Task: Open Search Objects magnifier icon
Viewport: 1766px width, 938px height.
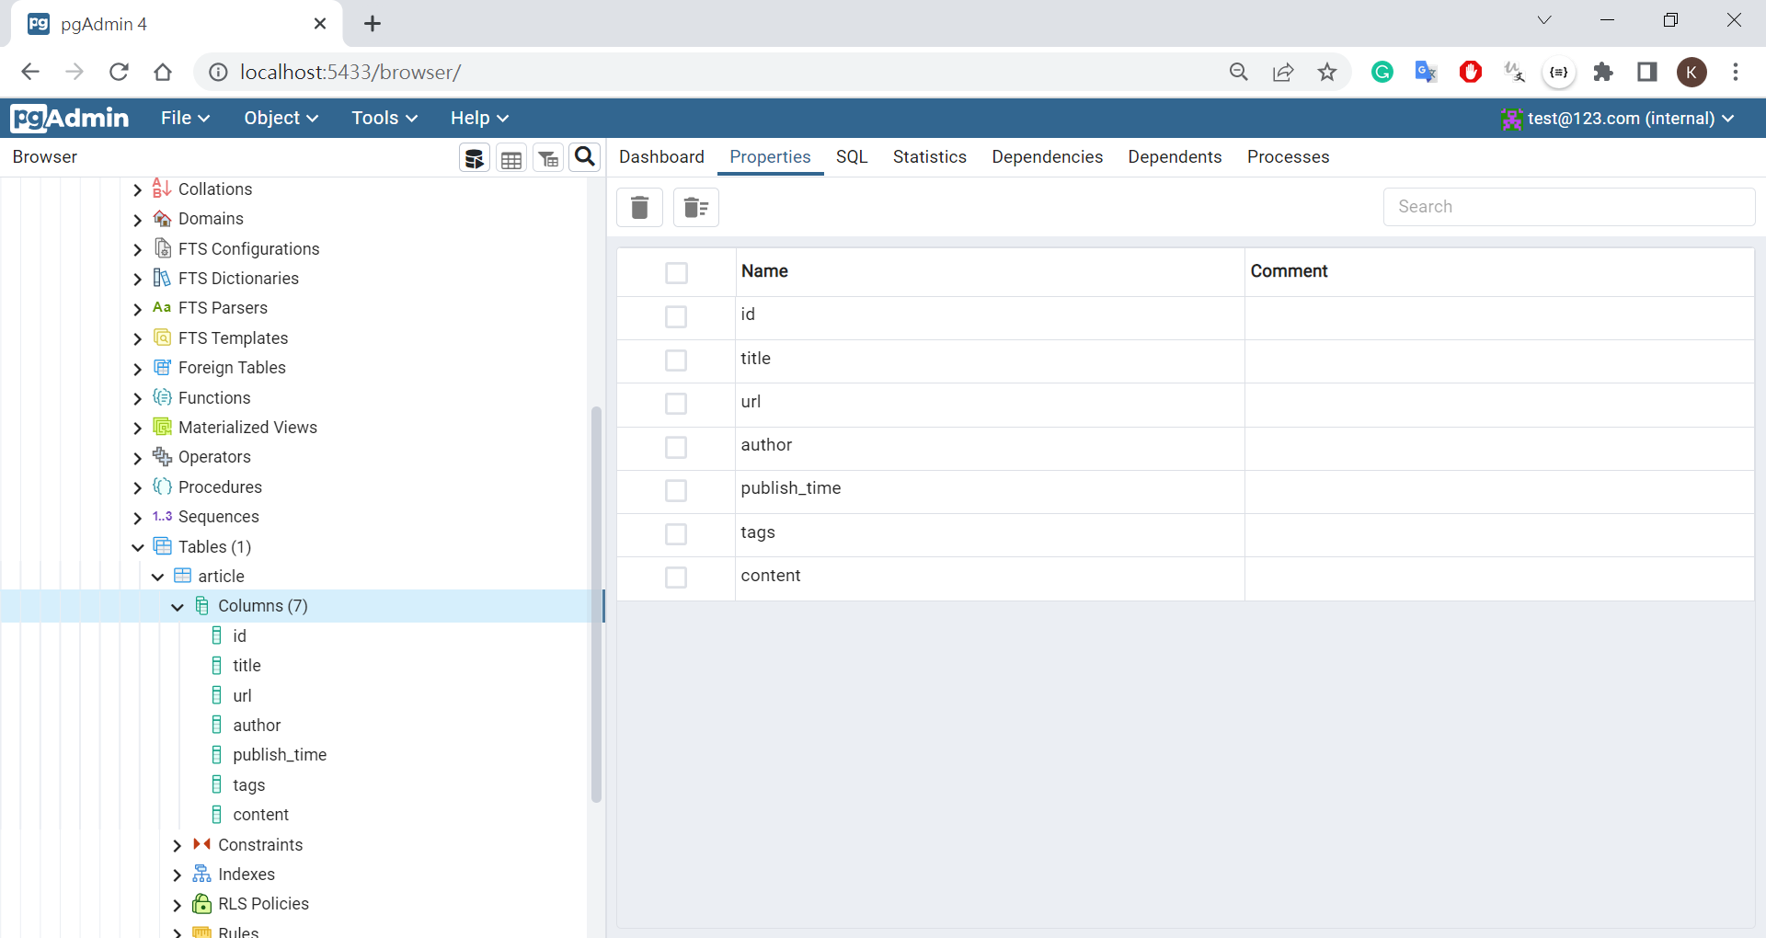Action: point(585,157)
